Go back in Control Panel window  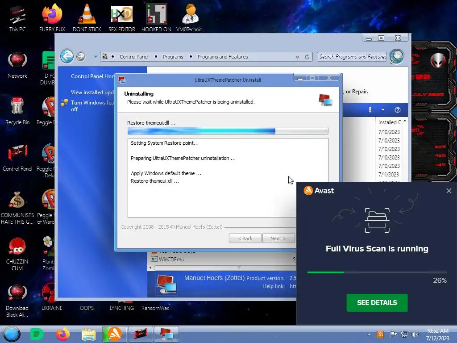click(x=67, y=56)
